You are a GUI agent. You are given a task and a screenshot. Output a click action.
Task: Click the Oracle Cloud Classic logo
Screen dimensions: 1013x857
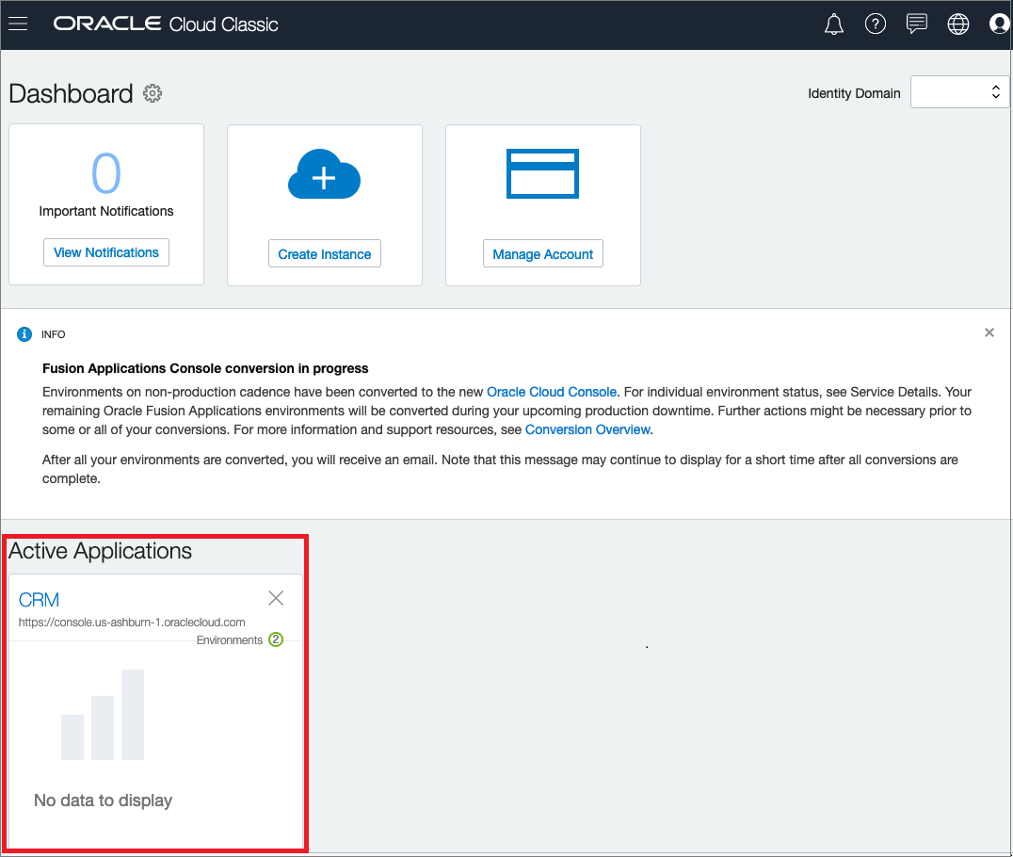(x=166, y=24)
